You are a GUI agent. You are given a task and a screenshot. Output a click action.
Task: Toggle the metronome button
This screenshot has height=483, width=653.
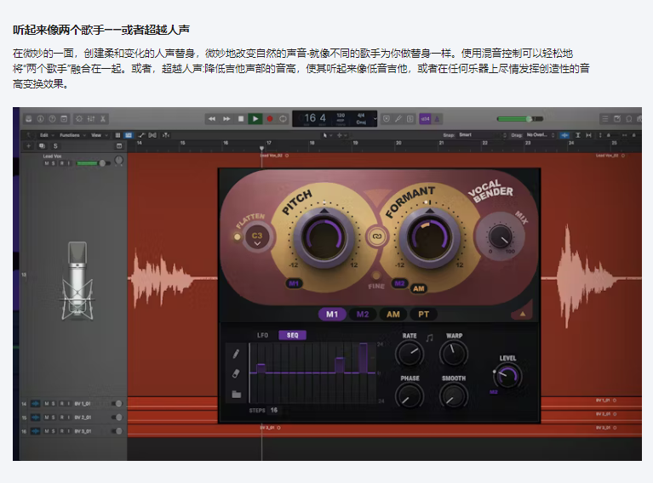click(437, 119)
